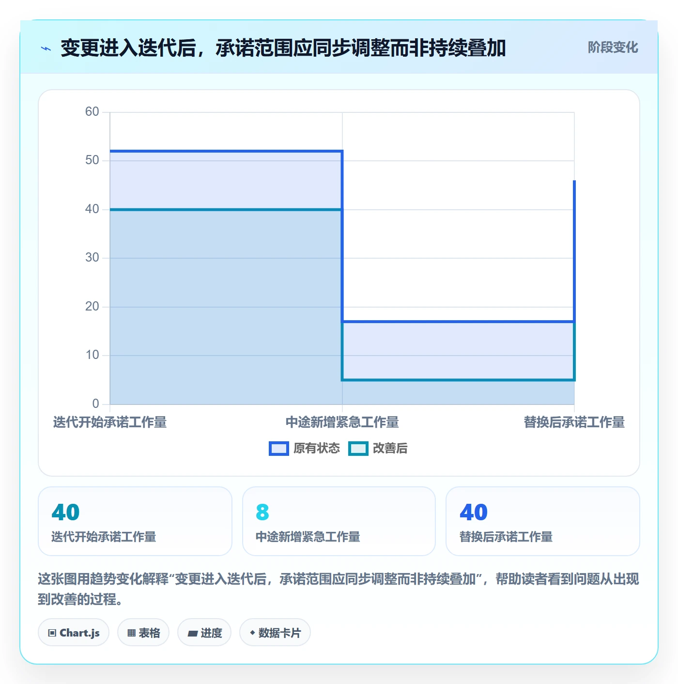Image resolution: width=678 pixels, height=684 pixels.
Task: Toggle the teal 改善后 legend swatch
Action: (x=358, y=449)
